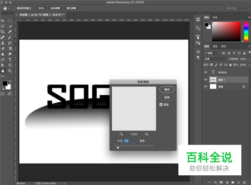Viewport: 251px width, 185px height.
Task: Open the layer blend mode dropdown
Action: pyautogui.click(x=215, y=59)
